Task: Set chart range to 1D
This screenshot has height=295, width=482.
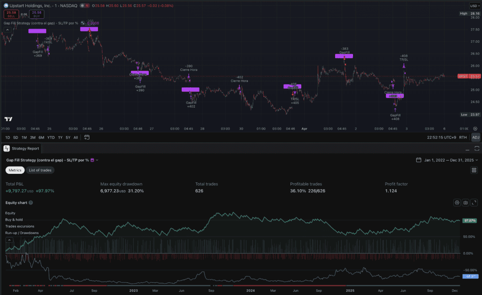Action: (x=8, y=137)
